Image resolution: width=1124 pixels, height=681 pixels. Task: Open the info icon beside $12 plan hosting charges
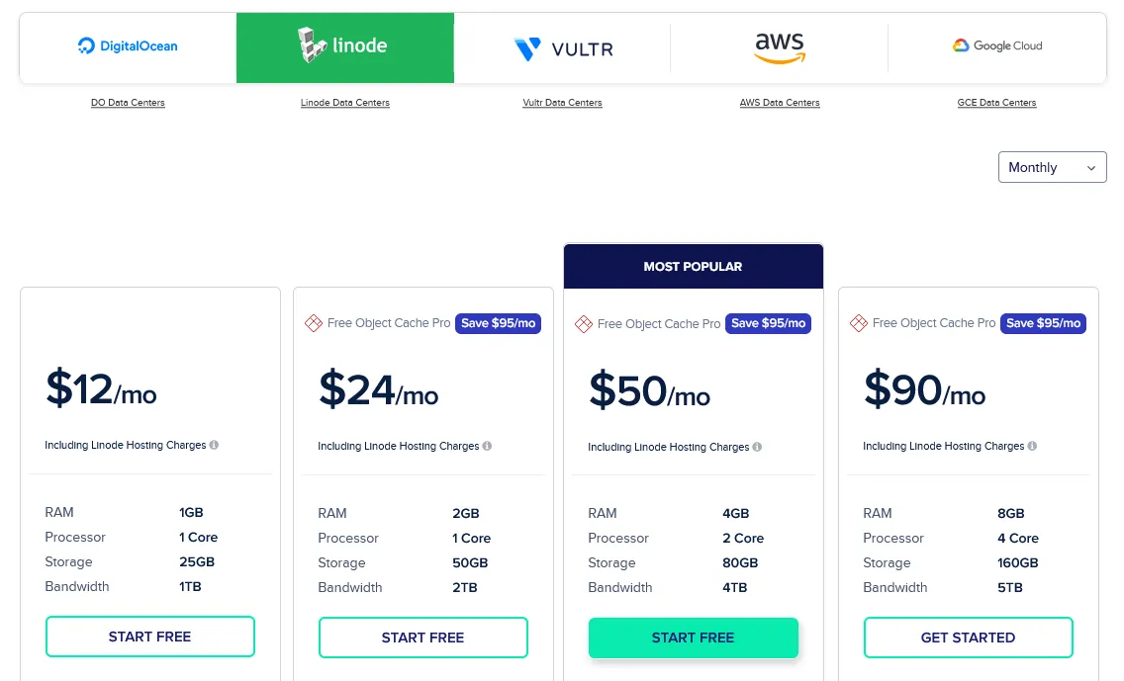pyautogui.click(x=214, y=445)
